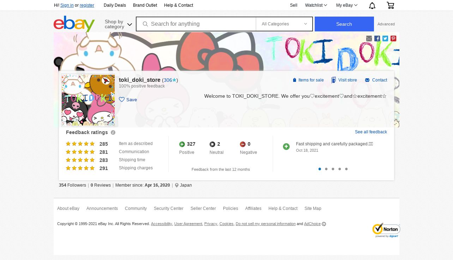The image size is (453, 260).
Task: Click the red negative feedback icon
Action: coord(243,144)
